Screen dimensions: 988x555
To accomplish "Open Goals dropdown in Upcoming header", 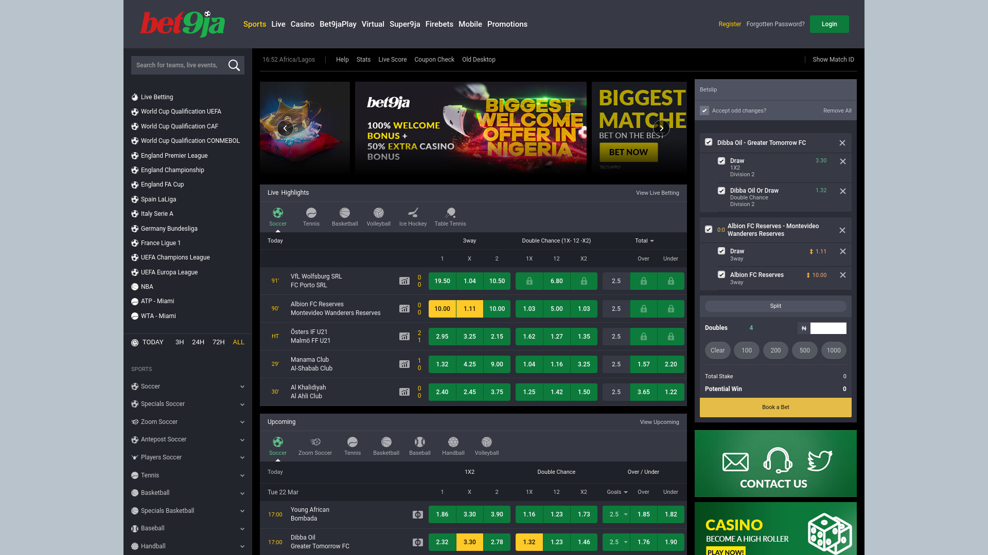I will click(617, 492).
